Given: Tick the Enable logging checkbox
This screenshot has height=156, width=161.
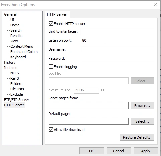Looking at the screenshot, I should click(x=51, y=67).
